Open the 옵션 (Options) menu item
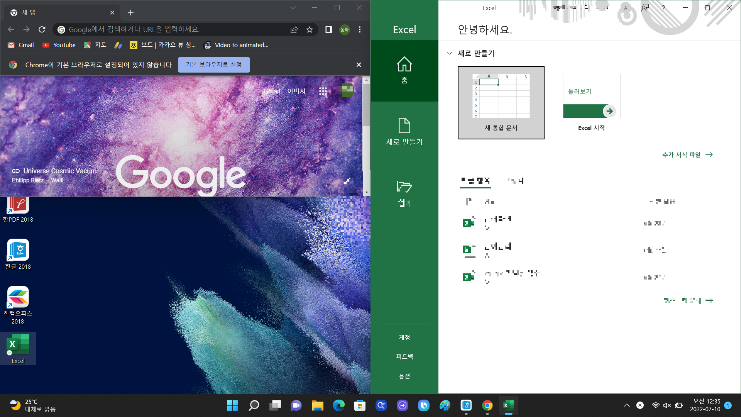The height and width of the screenshot is (417, 741). tap(404, 376)
